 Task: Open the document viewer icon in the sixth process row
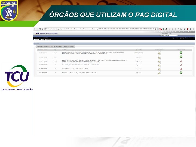pyautogui.click(x=160, y=73)
